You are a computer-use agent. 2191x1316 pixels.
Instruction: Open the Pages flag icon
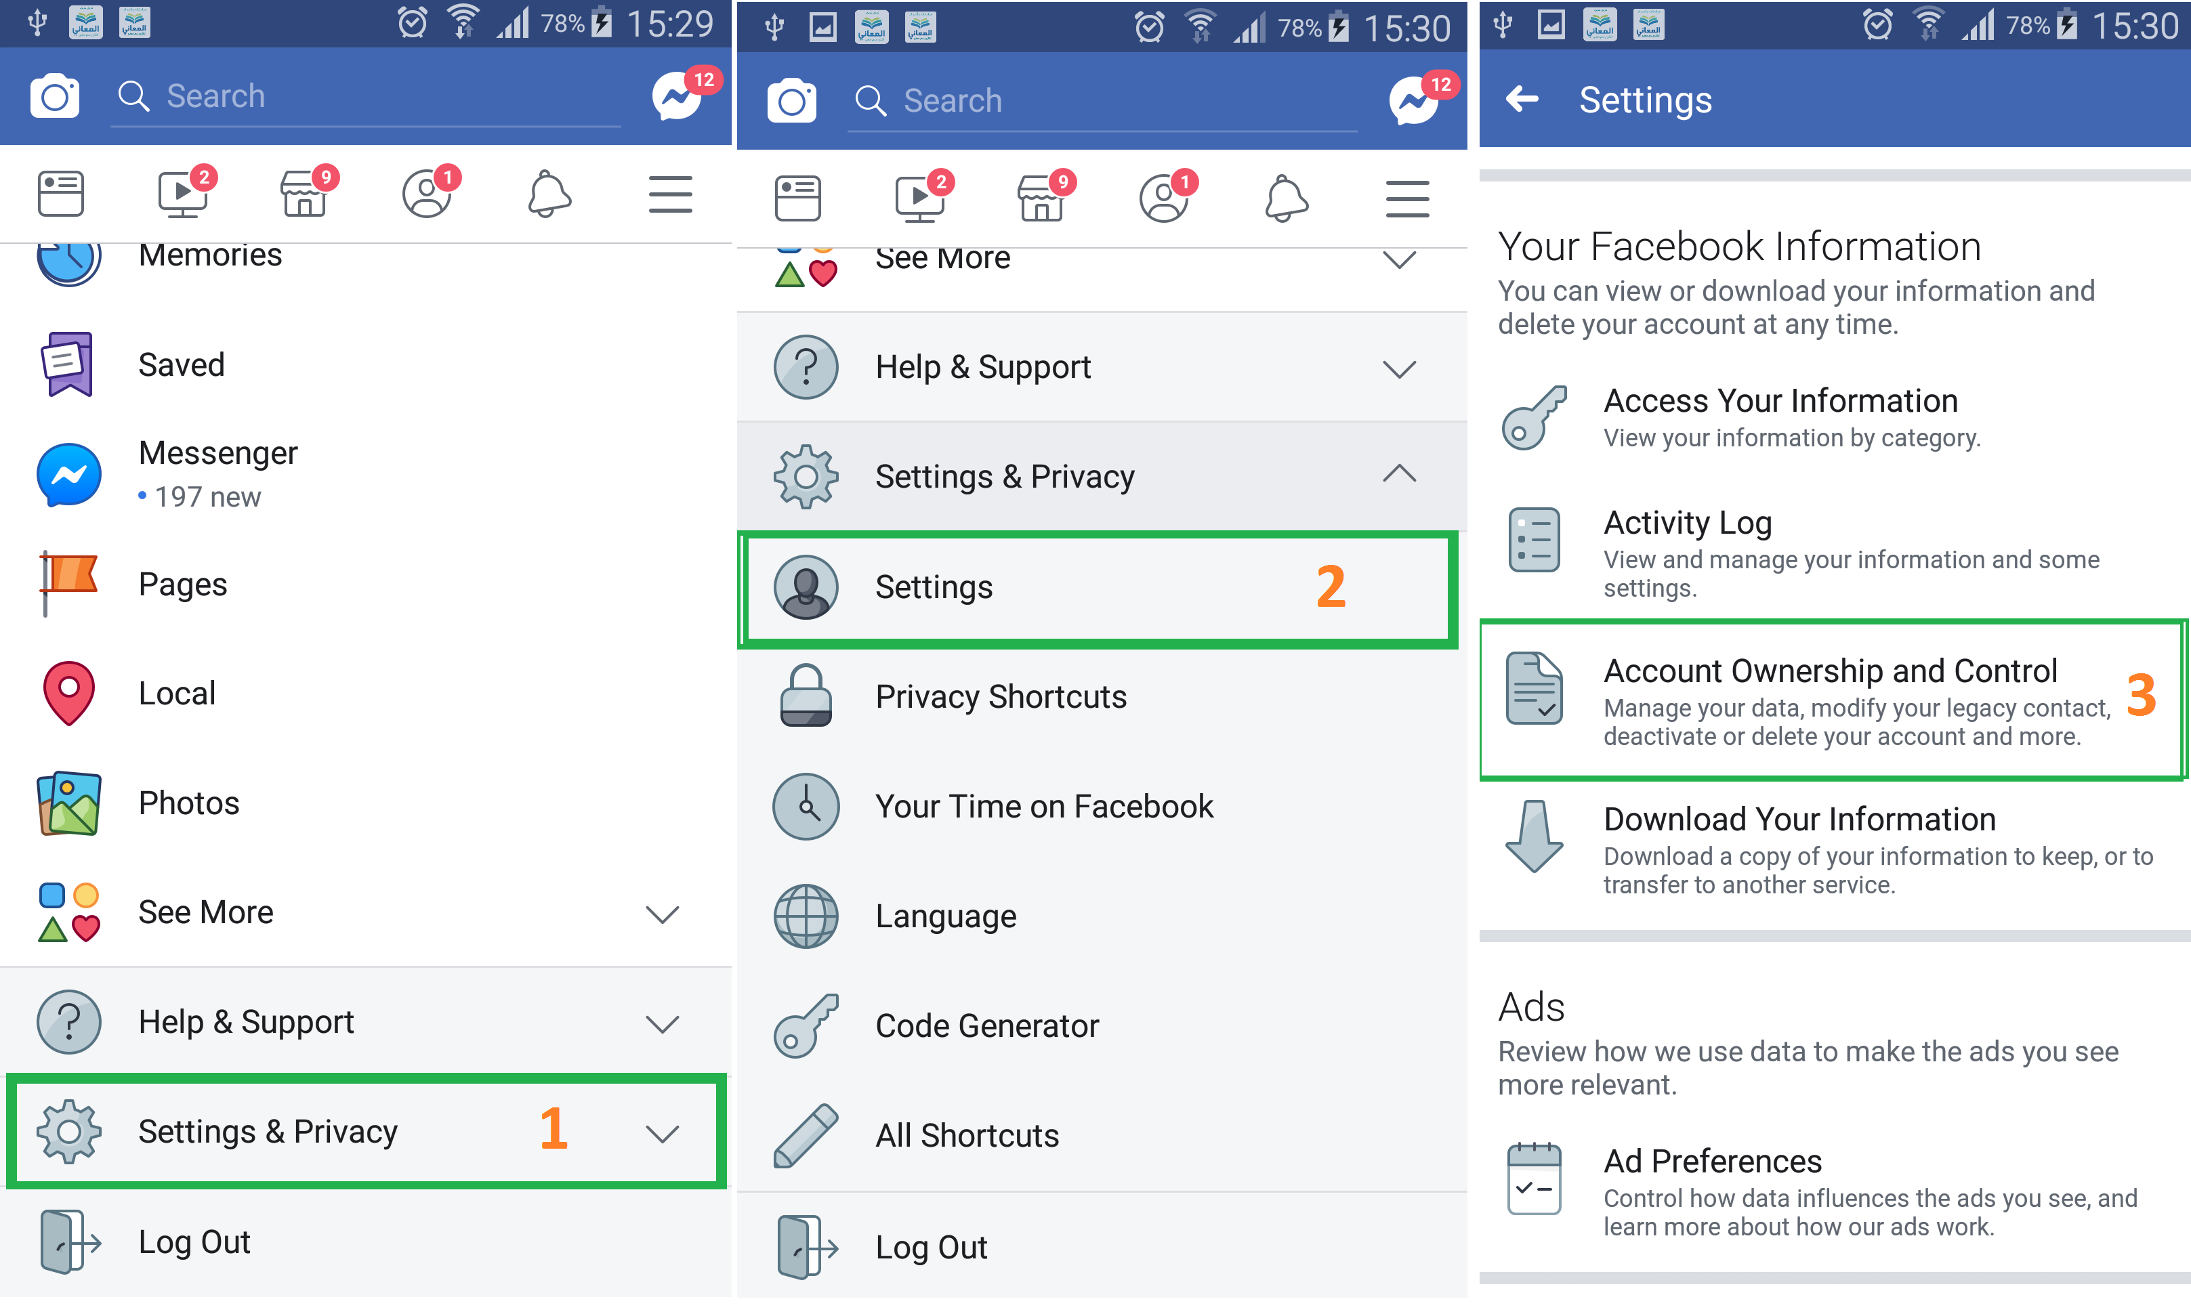point(68,584)
